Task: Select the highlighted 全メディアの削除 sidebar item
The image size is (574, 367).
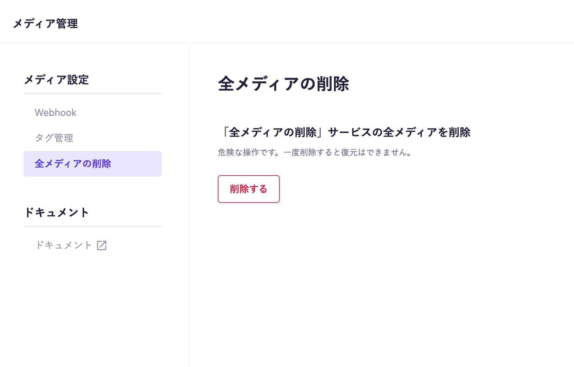Action: coord(73,163)
